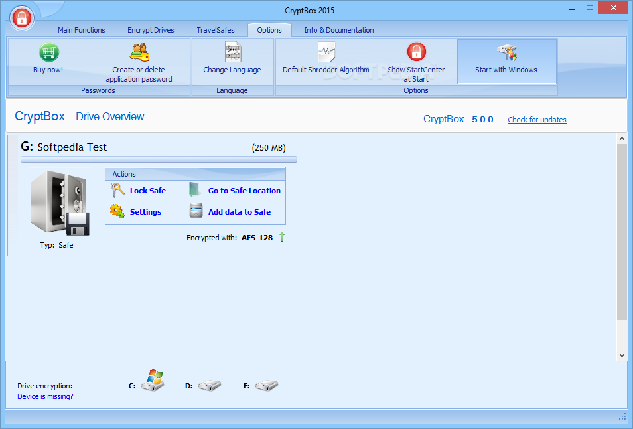
Task: Click the Change Language icon
Action: [232, 52]
